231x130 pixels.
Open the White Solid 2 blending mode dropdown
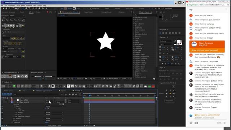(49, 100)
